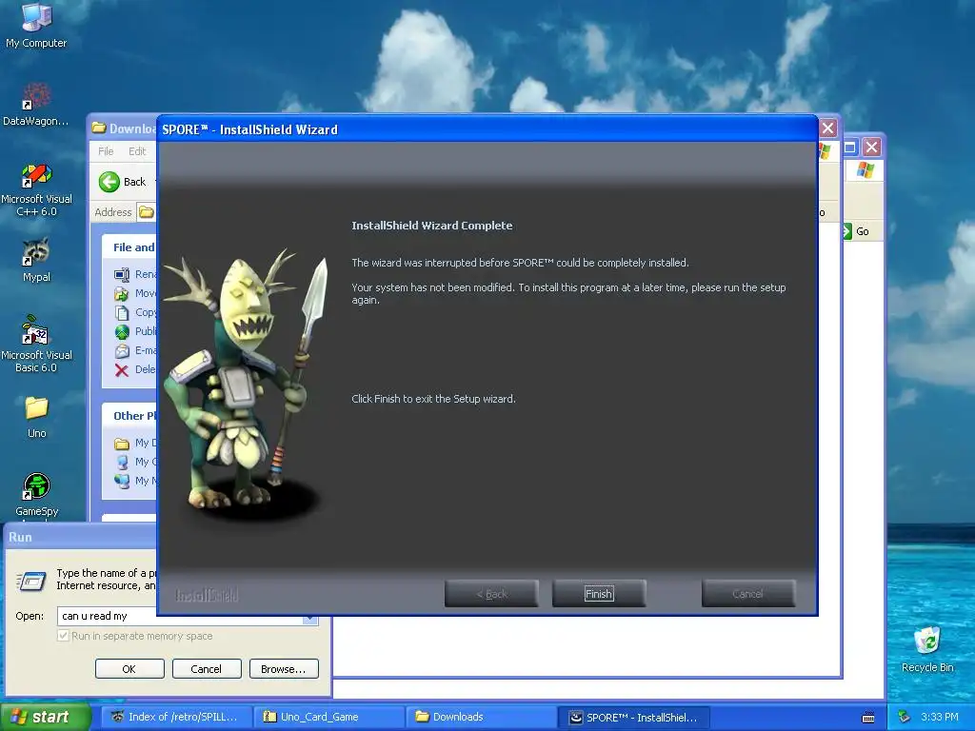The width and height of the screenshot is (975, 731).
Task: Click the red X Delete task icon
Action: (x=122, y=370)
